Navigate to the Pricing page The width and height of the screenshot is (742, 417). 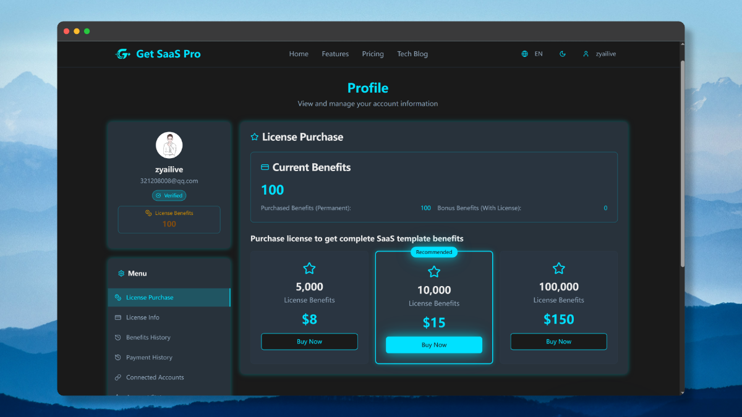pyautogui.click(x=373, y=54)
